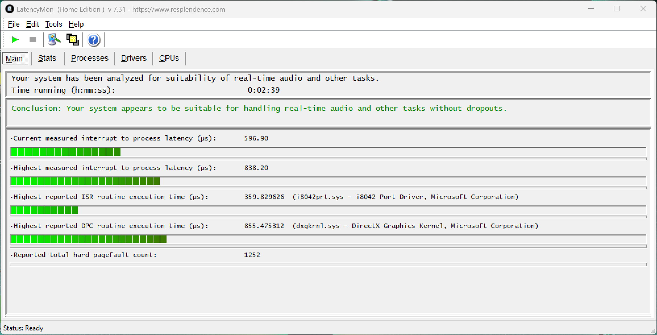
Task: Open help via the blue question mark
Action: 93,40
